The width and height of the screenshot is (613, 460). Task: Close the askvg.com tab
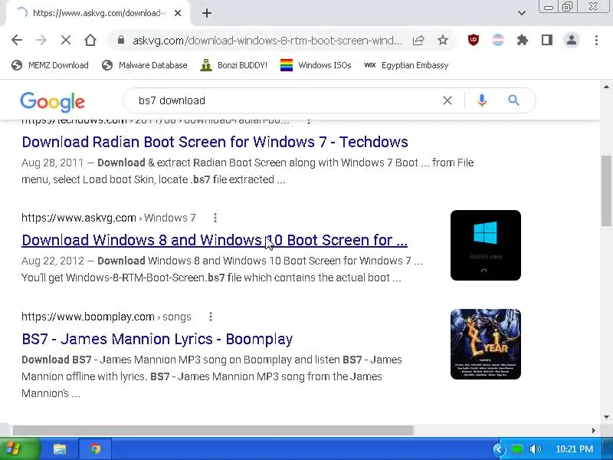[x=178, y=13]
